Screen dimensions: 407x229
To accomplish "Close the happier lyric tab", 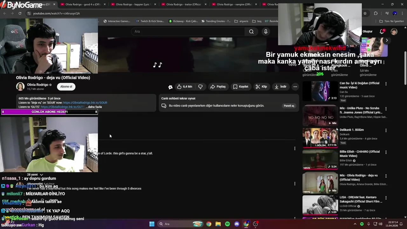I will click(x=155, y=4).
